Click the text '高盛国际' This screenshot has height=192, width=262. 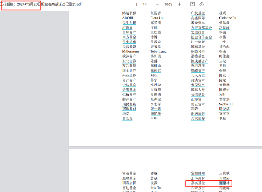pyautogui.click(x=198, y=18)
